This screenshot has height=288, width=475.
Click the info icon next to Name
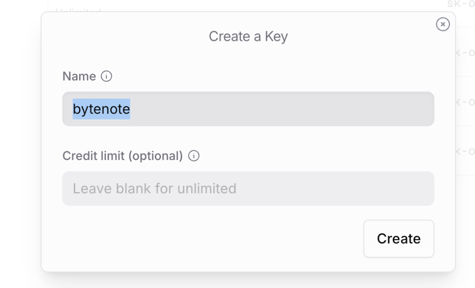106,77
